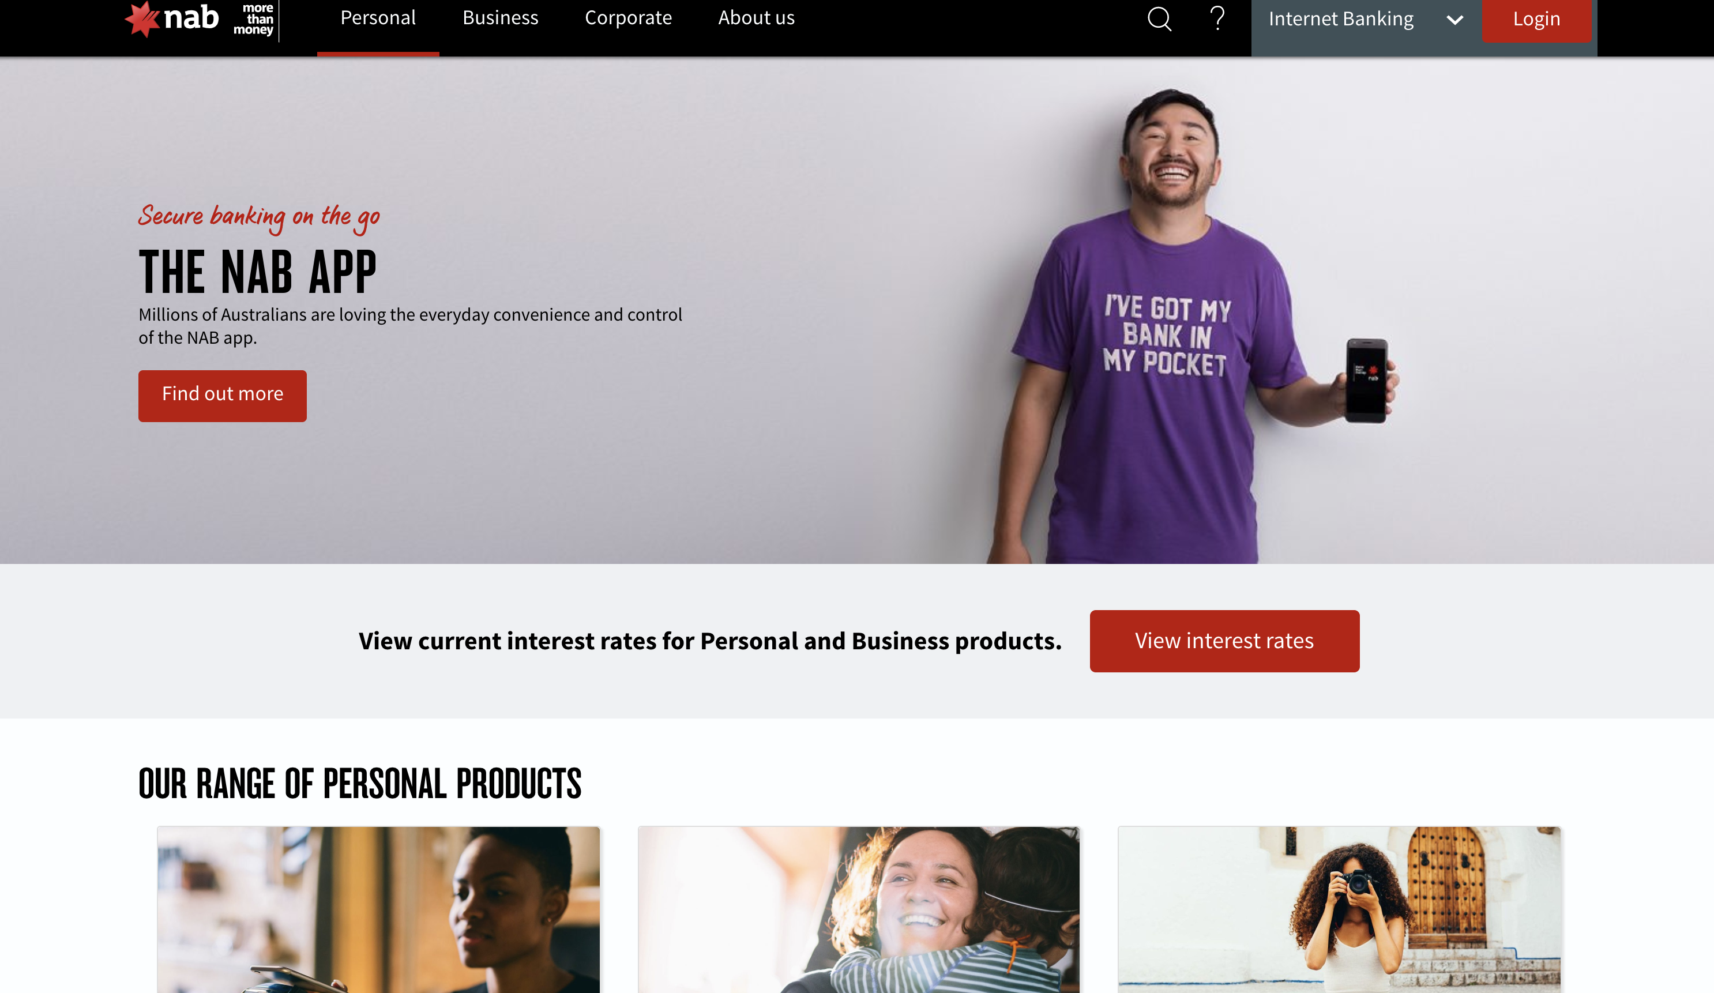Select the Personal tab
The width and height of the screenshot is (1714, 993).
pos(378,18)
